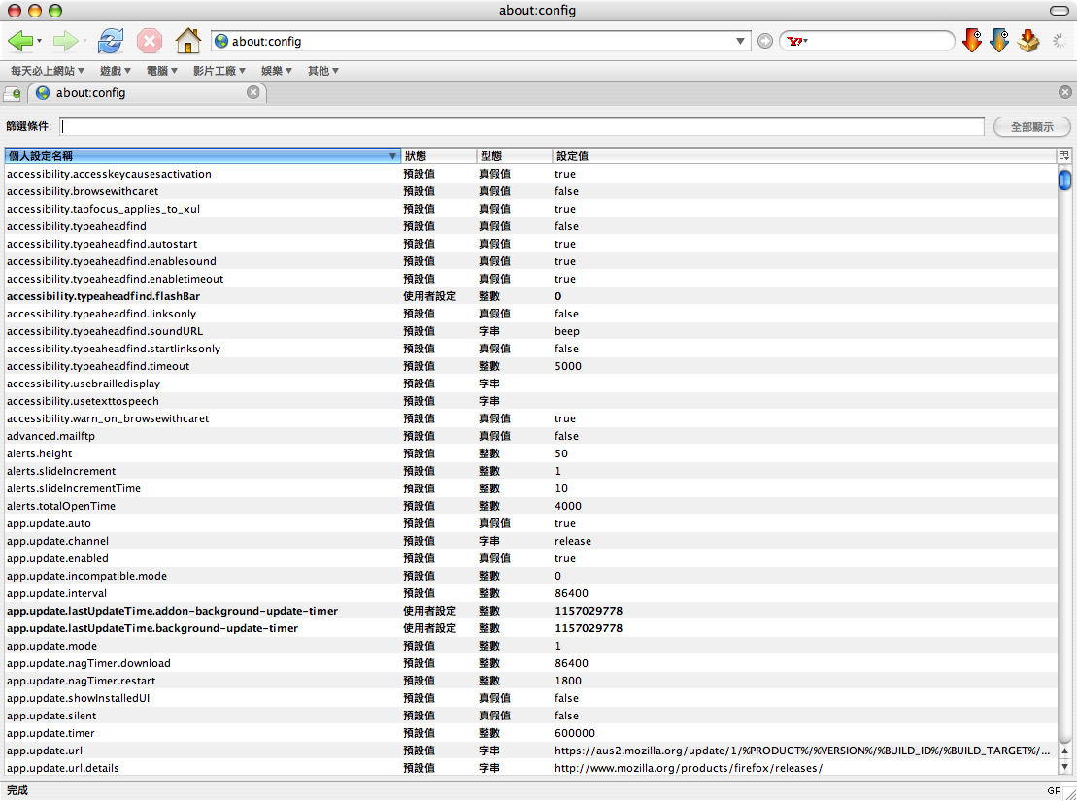Click the green Back arrow button
Screen dimensions: 1077x801
coord(19,41)
